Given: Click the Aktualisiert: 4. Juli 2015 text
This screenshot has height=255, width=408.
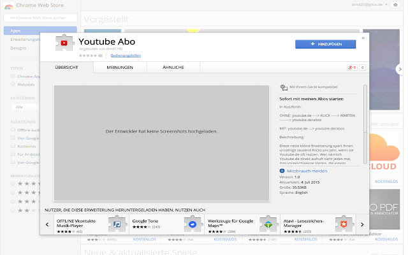Looking at the screenshot, I should [300, 182].
